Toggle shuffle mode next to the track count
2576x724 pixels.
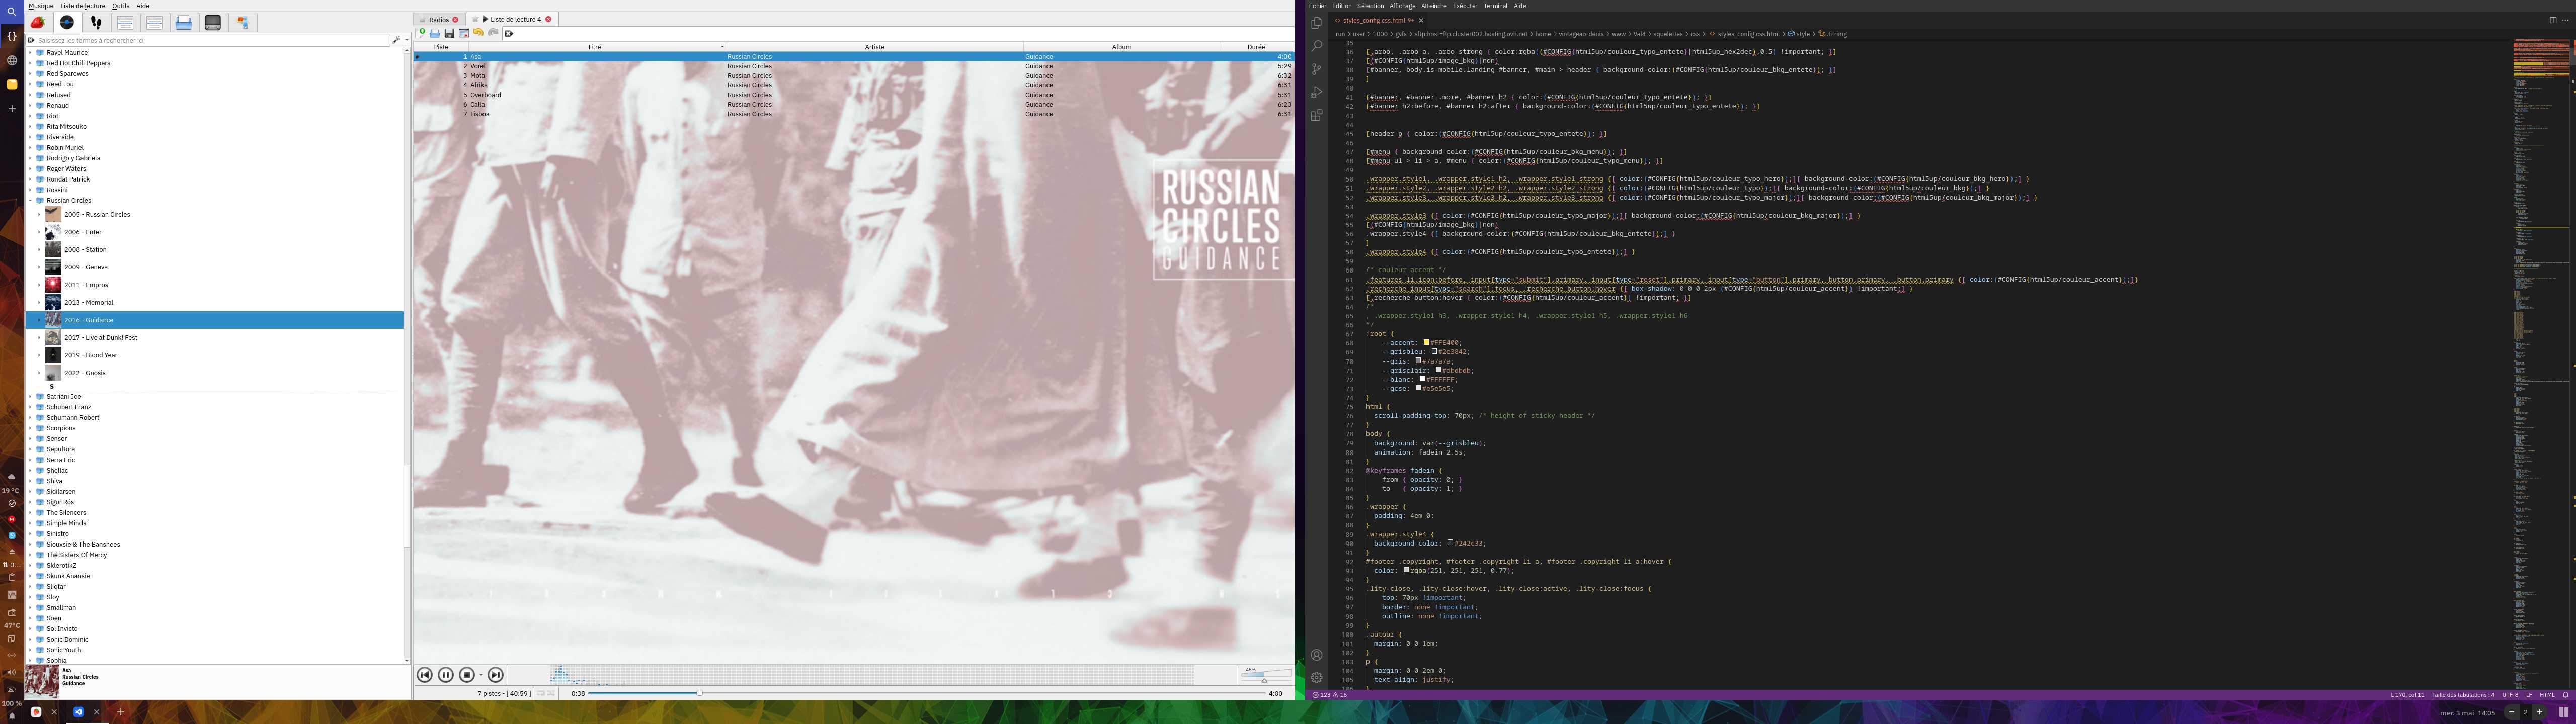(x=551, y=693)
